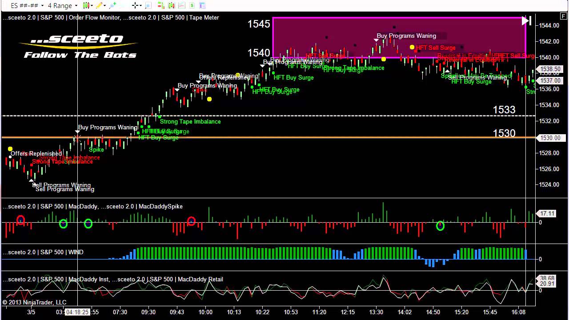Click the 17.11 MacDaddy value marker

click(547, 213)
